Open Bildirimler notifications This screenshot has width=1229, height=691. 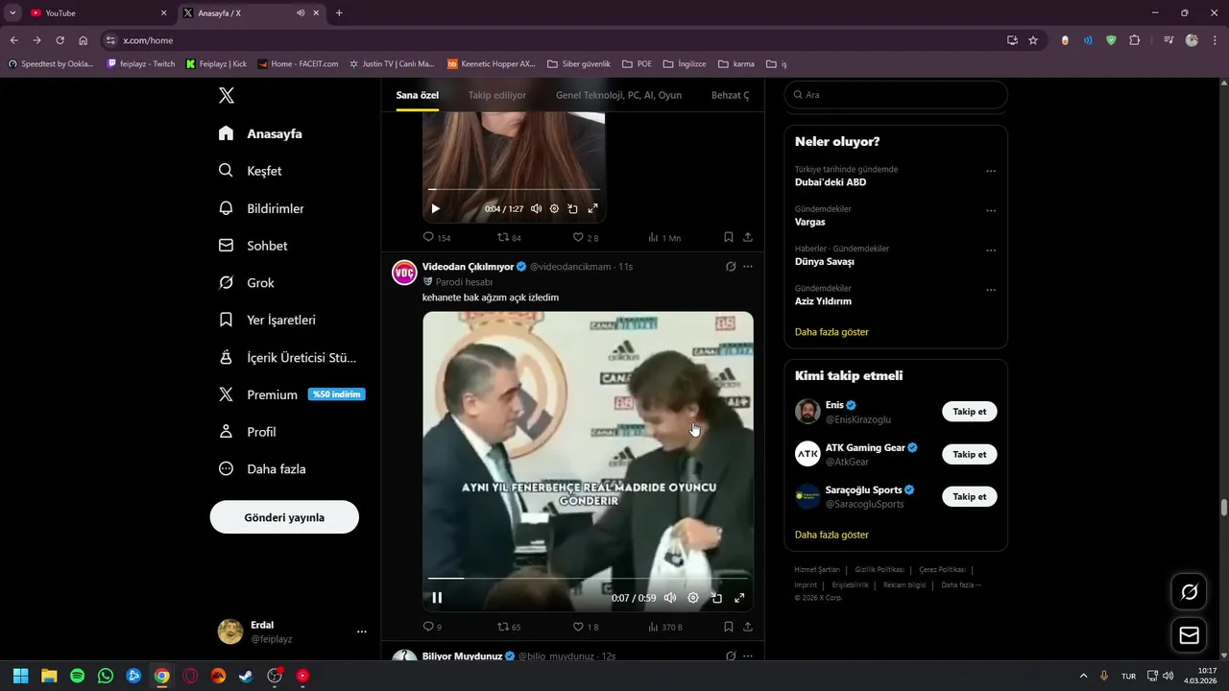click(261, 208)
